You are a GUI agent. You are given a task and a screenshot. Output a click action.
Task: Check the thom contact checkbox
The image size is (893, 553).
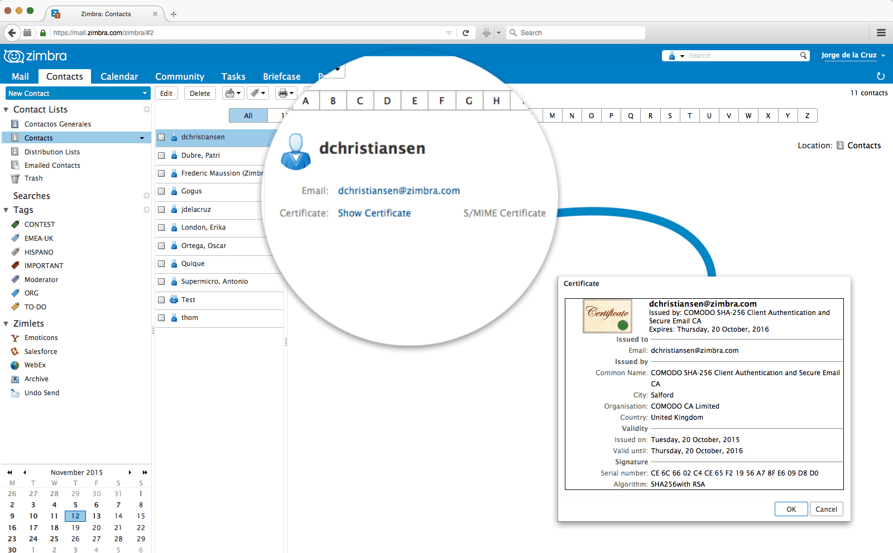(161, 318)
